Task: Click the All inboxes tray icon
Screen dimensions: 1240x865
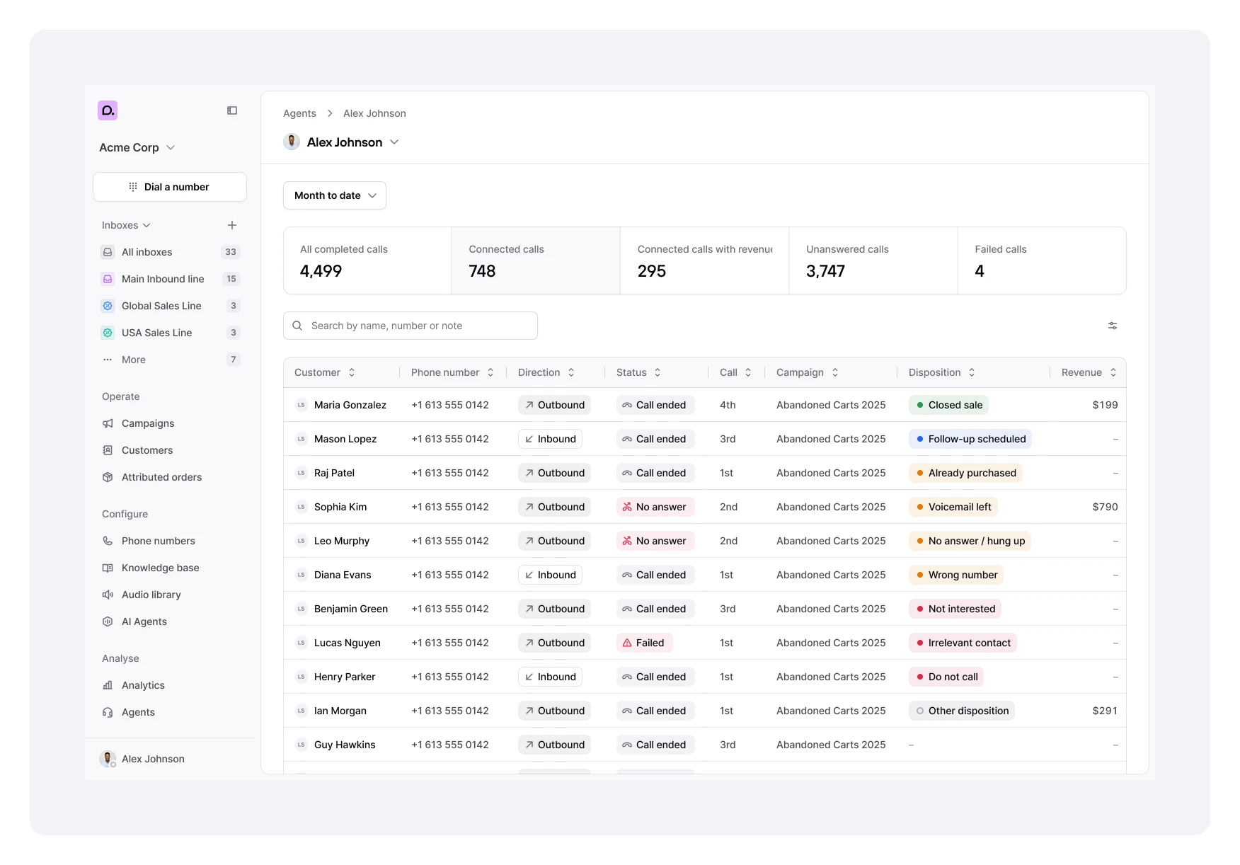Action: pyautogui.click(x=108, y=252)
